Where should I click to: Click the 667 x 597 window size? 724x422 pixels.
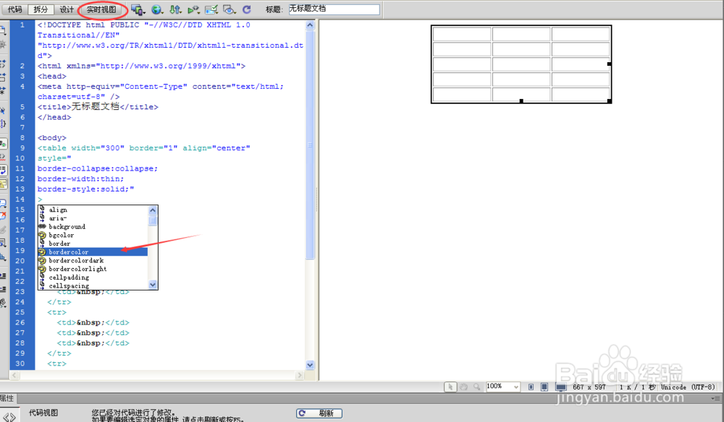tap(589, 387)
